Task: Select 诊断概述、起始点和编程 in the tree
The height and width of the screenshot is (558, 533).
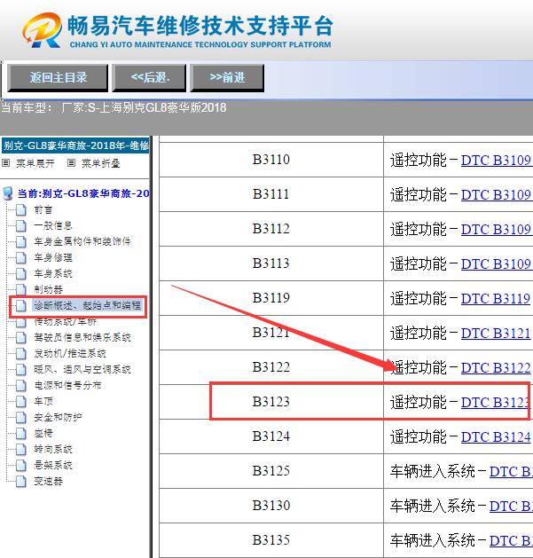Action: tap(87, 305)
